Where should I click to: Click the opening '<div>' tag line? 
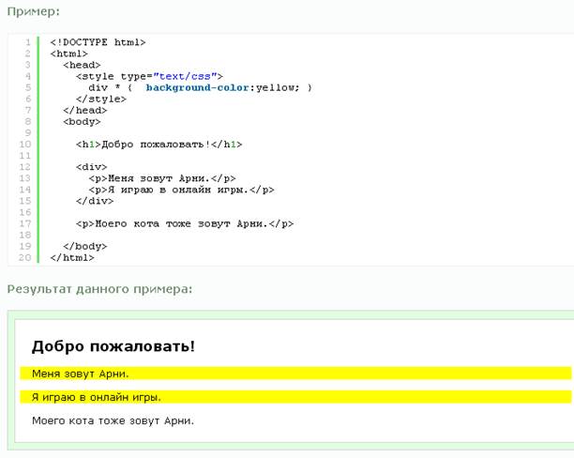coord(92,167)
